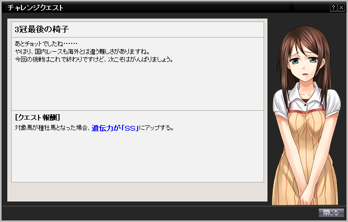Click the line about 国内レース and 海外
Viewport: 348px width, 222px height.
[x=82, y=51]
